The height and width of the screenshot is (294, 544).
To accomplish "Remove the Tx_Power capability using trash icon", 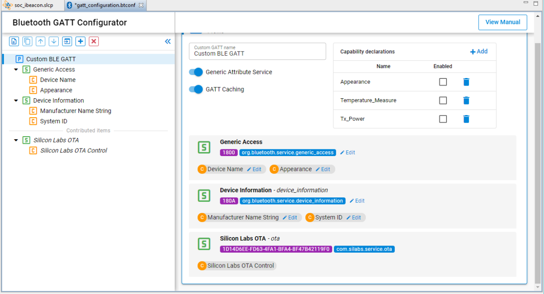I will 466,119.
